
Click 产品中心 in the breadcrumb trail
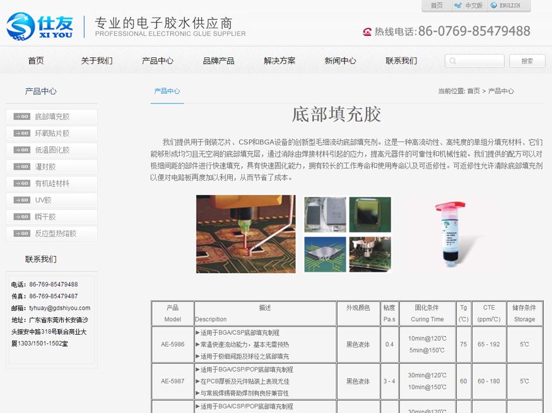point(501,91)
